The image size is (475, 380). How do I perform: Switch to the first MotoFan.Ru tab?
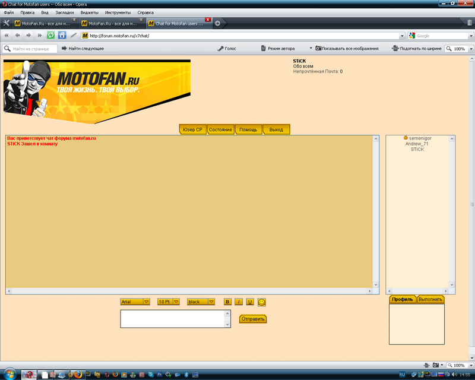(x=46, y=23)
